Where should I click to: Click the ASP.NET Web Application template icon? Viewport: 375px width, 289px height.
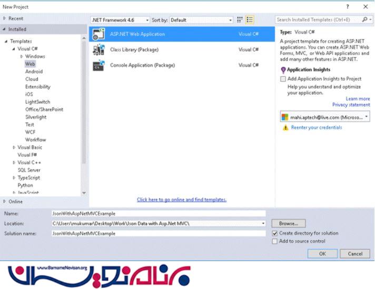98,34
